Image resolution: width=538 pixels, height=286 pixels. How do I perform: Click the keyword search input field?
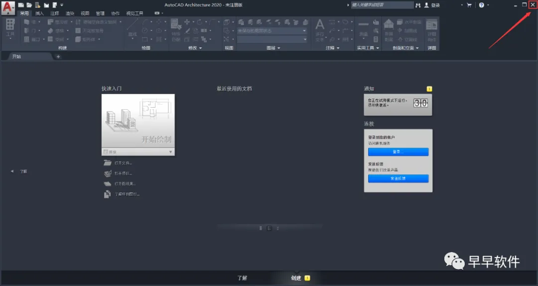pos(382,5)
